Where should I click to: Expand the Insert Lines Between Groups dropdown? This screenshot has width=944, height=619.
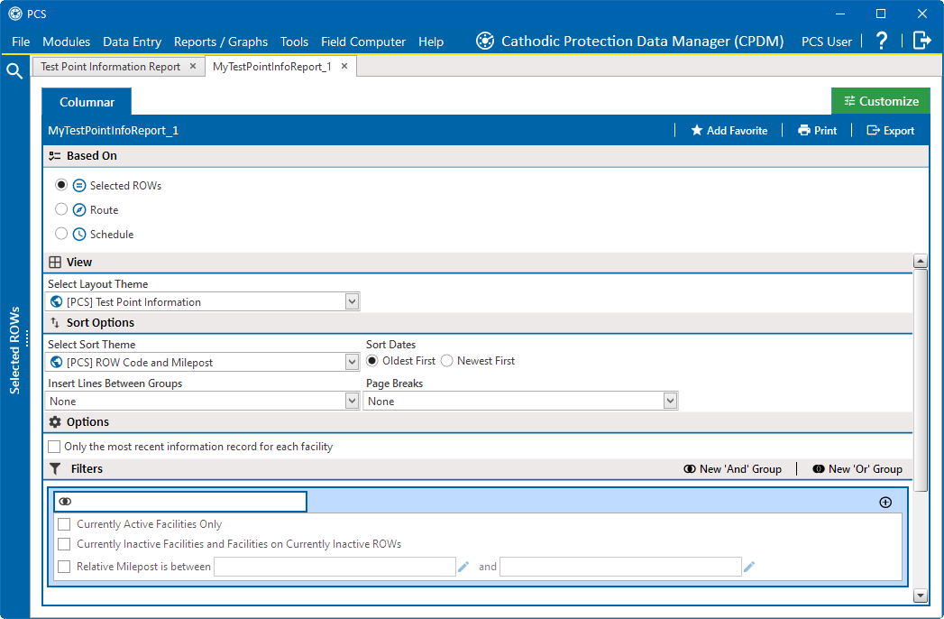[x=350, y=400]
